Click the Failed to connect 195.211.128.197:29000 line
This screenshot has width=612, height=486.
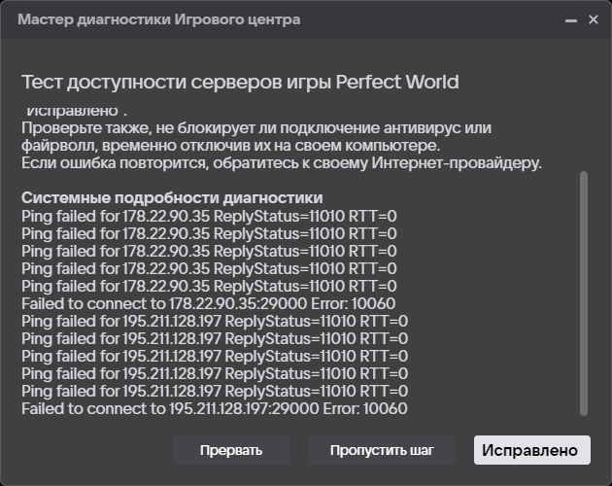pyautogui.click(x=214, y=408)
